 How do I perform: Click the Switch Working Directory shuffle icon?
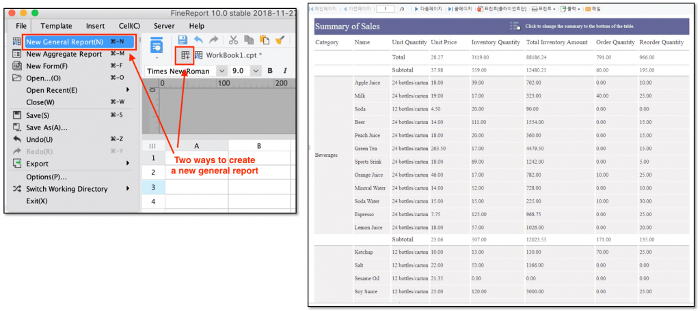(16, 189)
